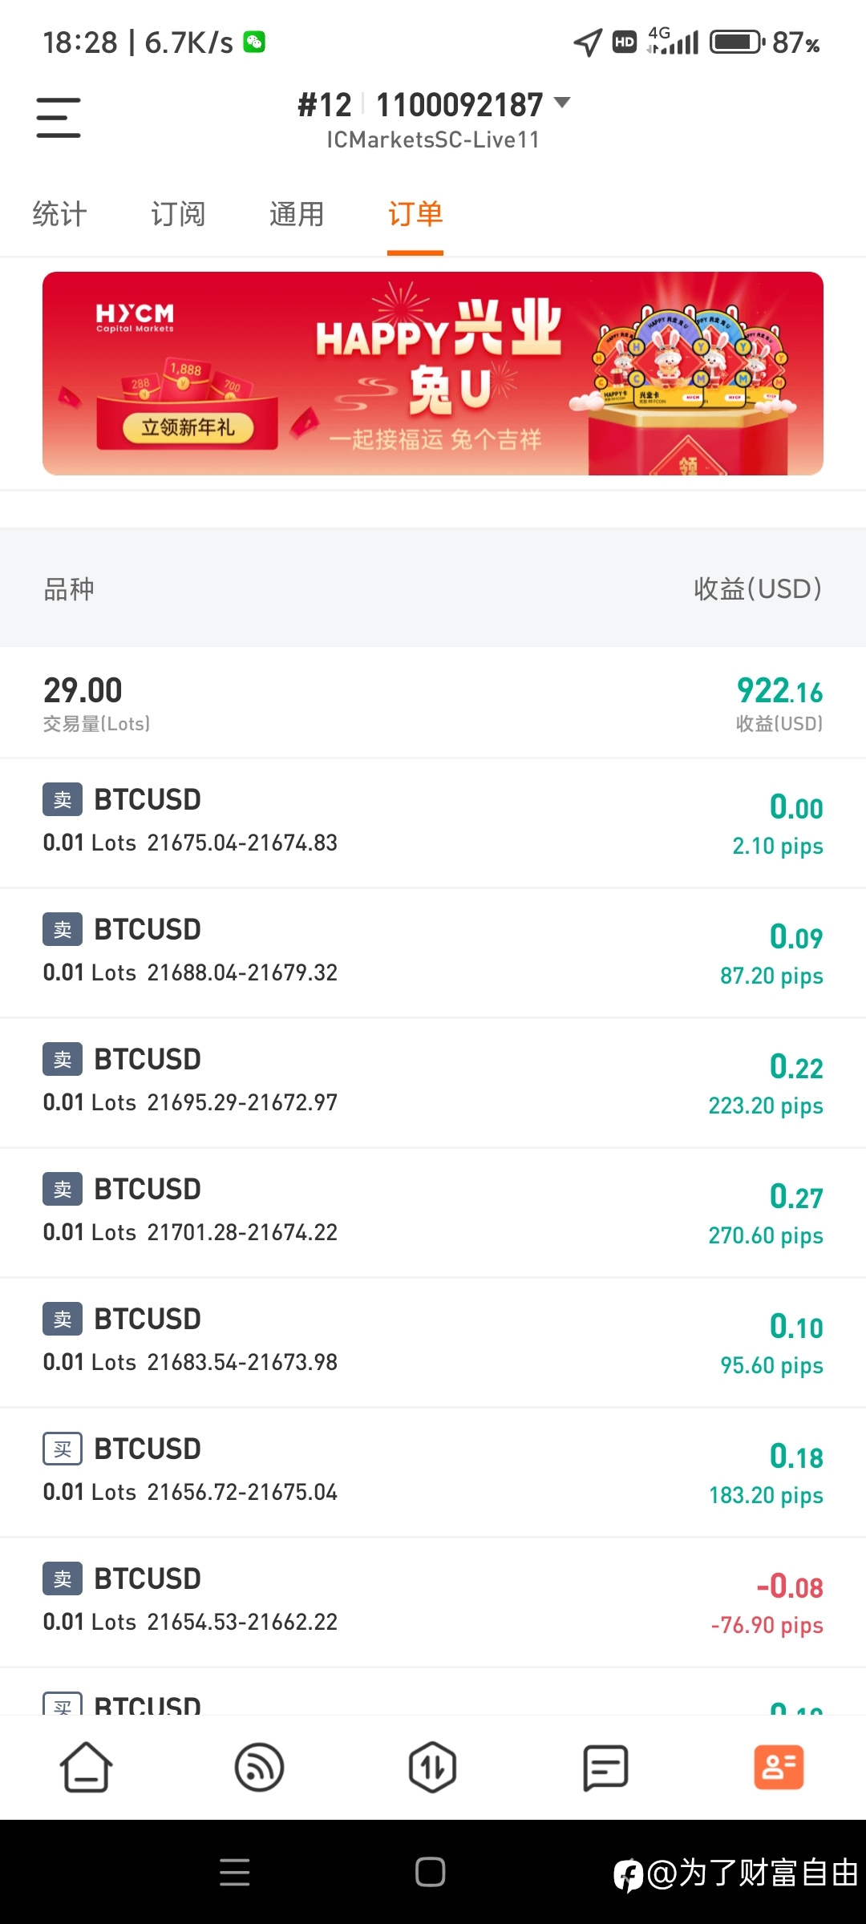Open BTCUSD sell order 21675.04-21674.83
Screen dimensions: 866x1924
click(x=433, y=823)
